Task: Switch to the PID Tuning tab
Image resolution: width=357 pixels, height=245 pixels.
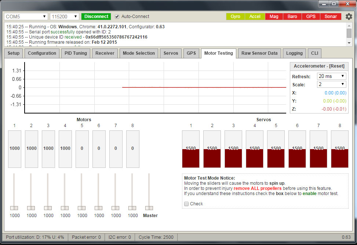Action: pyautogui.click(x=76, y=53)
